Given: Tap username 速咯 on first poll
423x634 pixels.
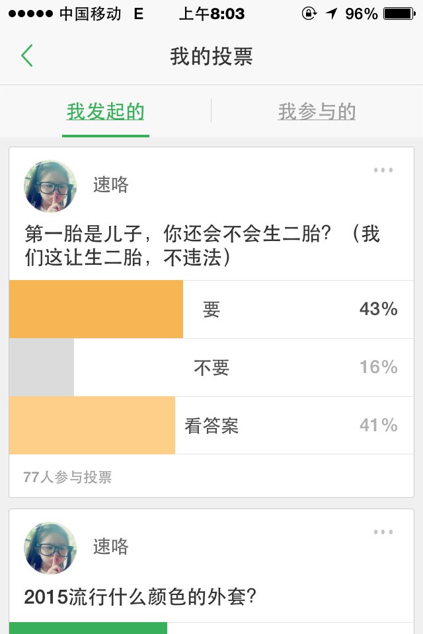Looking at the screenshot, I should pos(111,185).
